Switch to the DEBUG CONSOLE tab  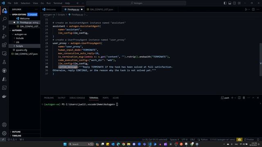77,98
